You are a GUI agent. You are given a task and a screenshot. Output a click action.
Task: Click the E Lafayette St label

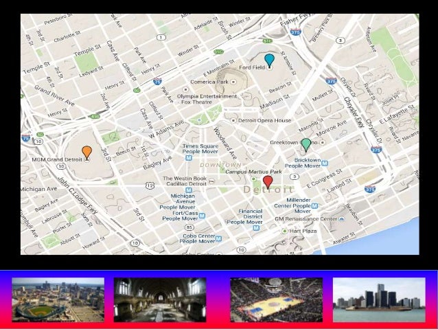coord(397,115)
